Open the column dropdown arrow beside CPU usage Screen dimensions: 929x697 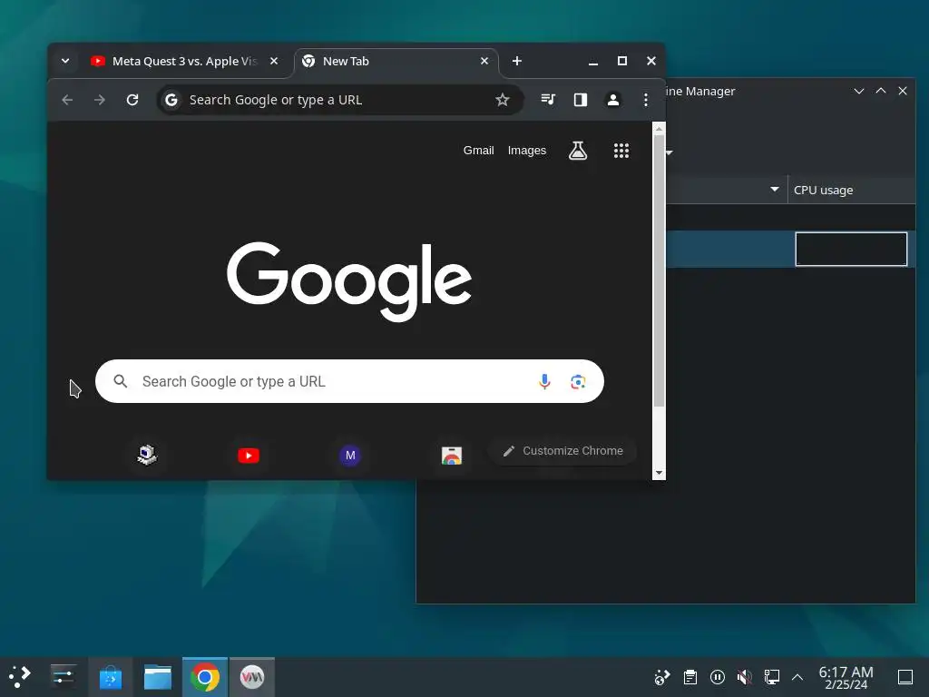point(775,190)
